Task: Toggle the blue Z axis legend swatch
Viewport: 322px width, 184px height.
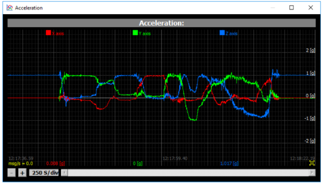Action: [x=222, y=33]
